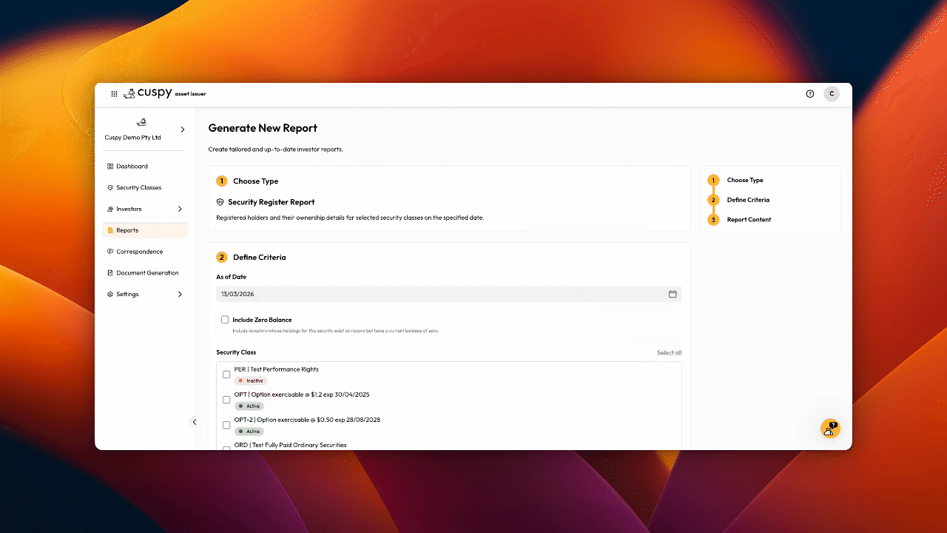Jump to Report Content step
Screen dimensions: 947x533
click(749, 220)
